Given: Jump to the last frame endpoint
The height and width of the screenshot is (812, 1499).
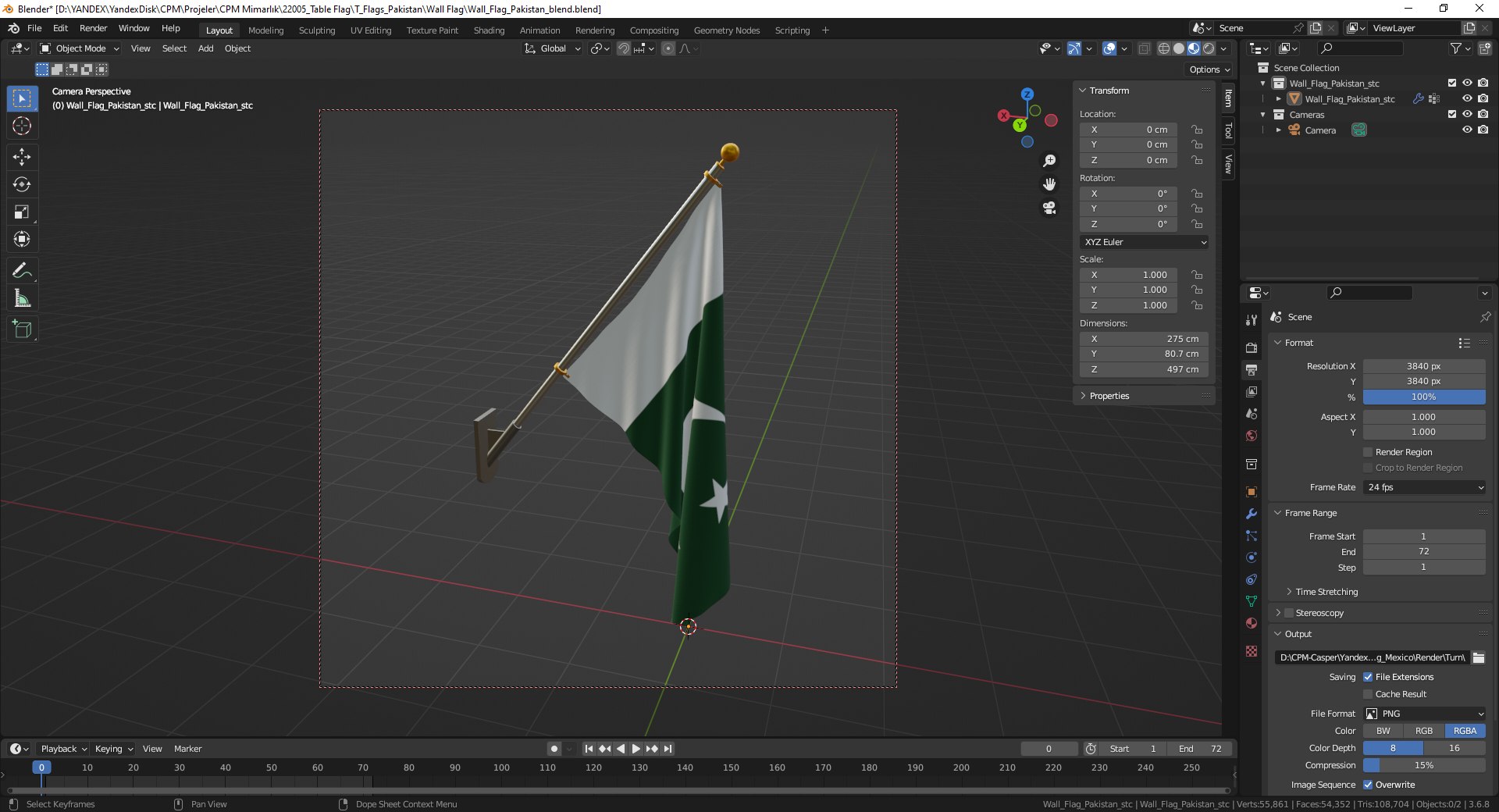Looking at the screenshot, I should click(x=668, y=749).
